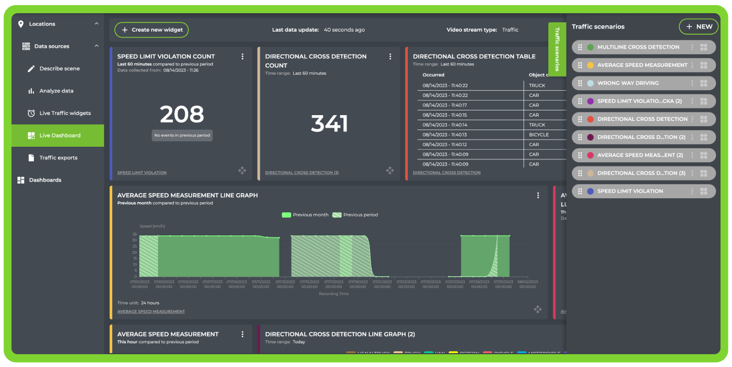732x367 pixels.
Task: Add Multiline Cross Detection scenario as widget
Action: click(x=704, y=47)
